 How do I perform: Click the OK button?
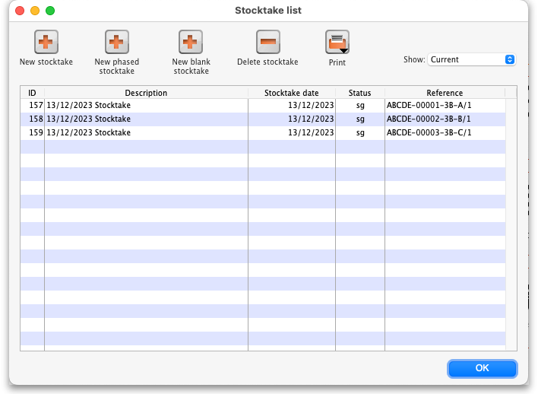pos(482,368)
